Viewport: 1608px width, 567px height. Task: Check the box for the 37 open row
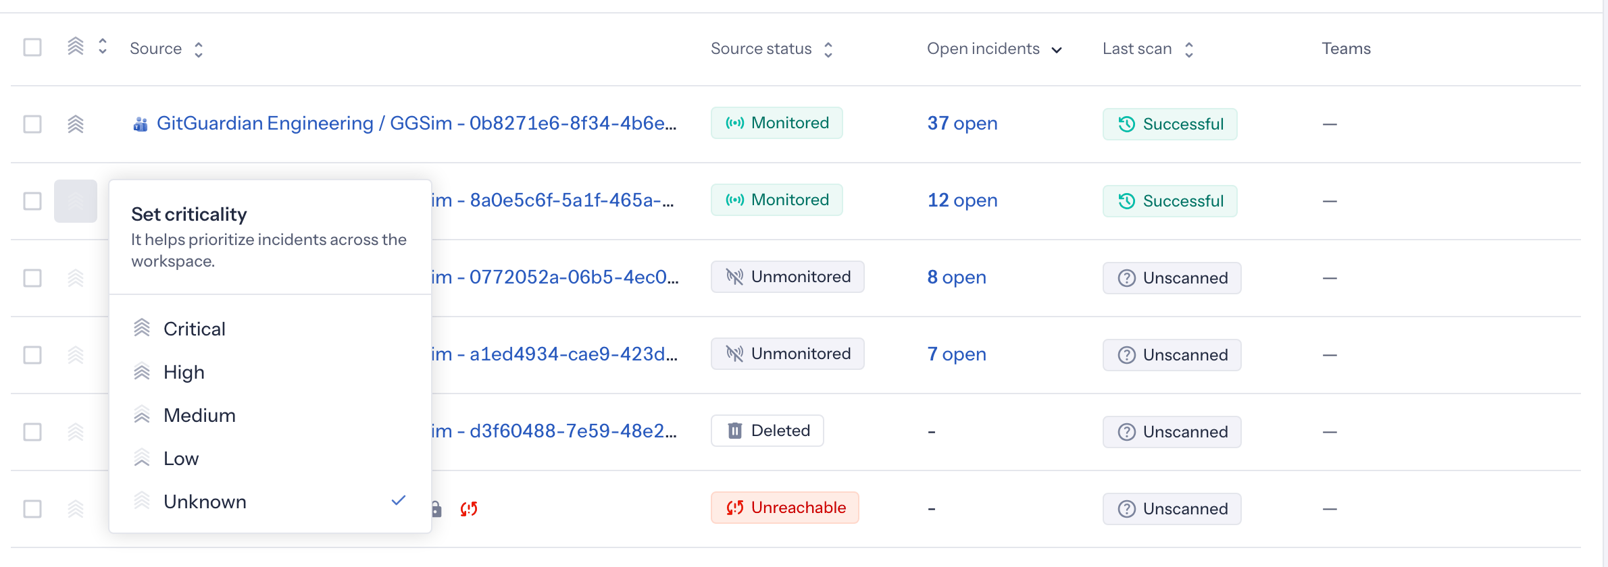pos(32,124)
